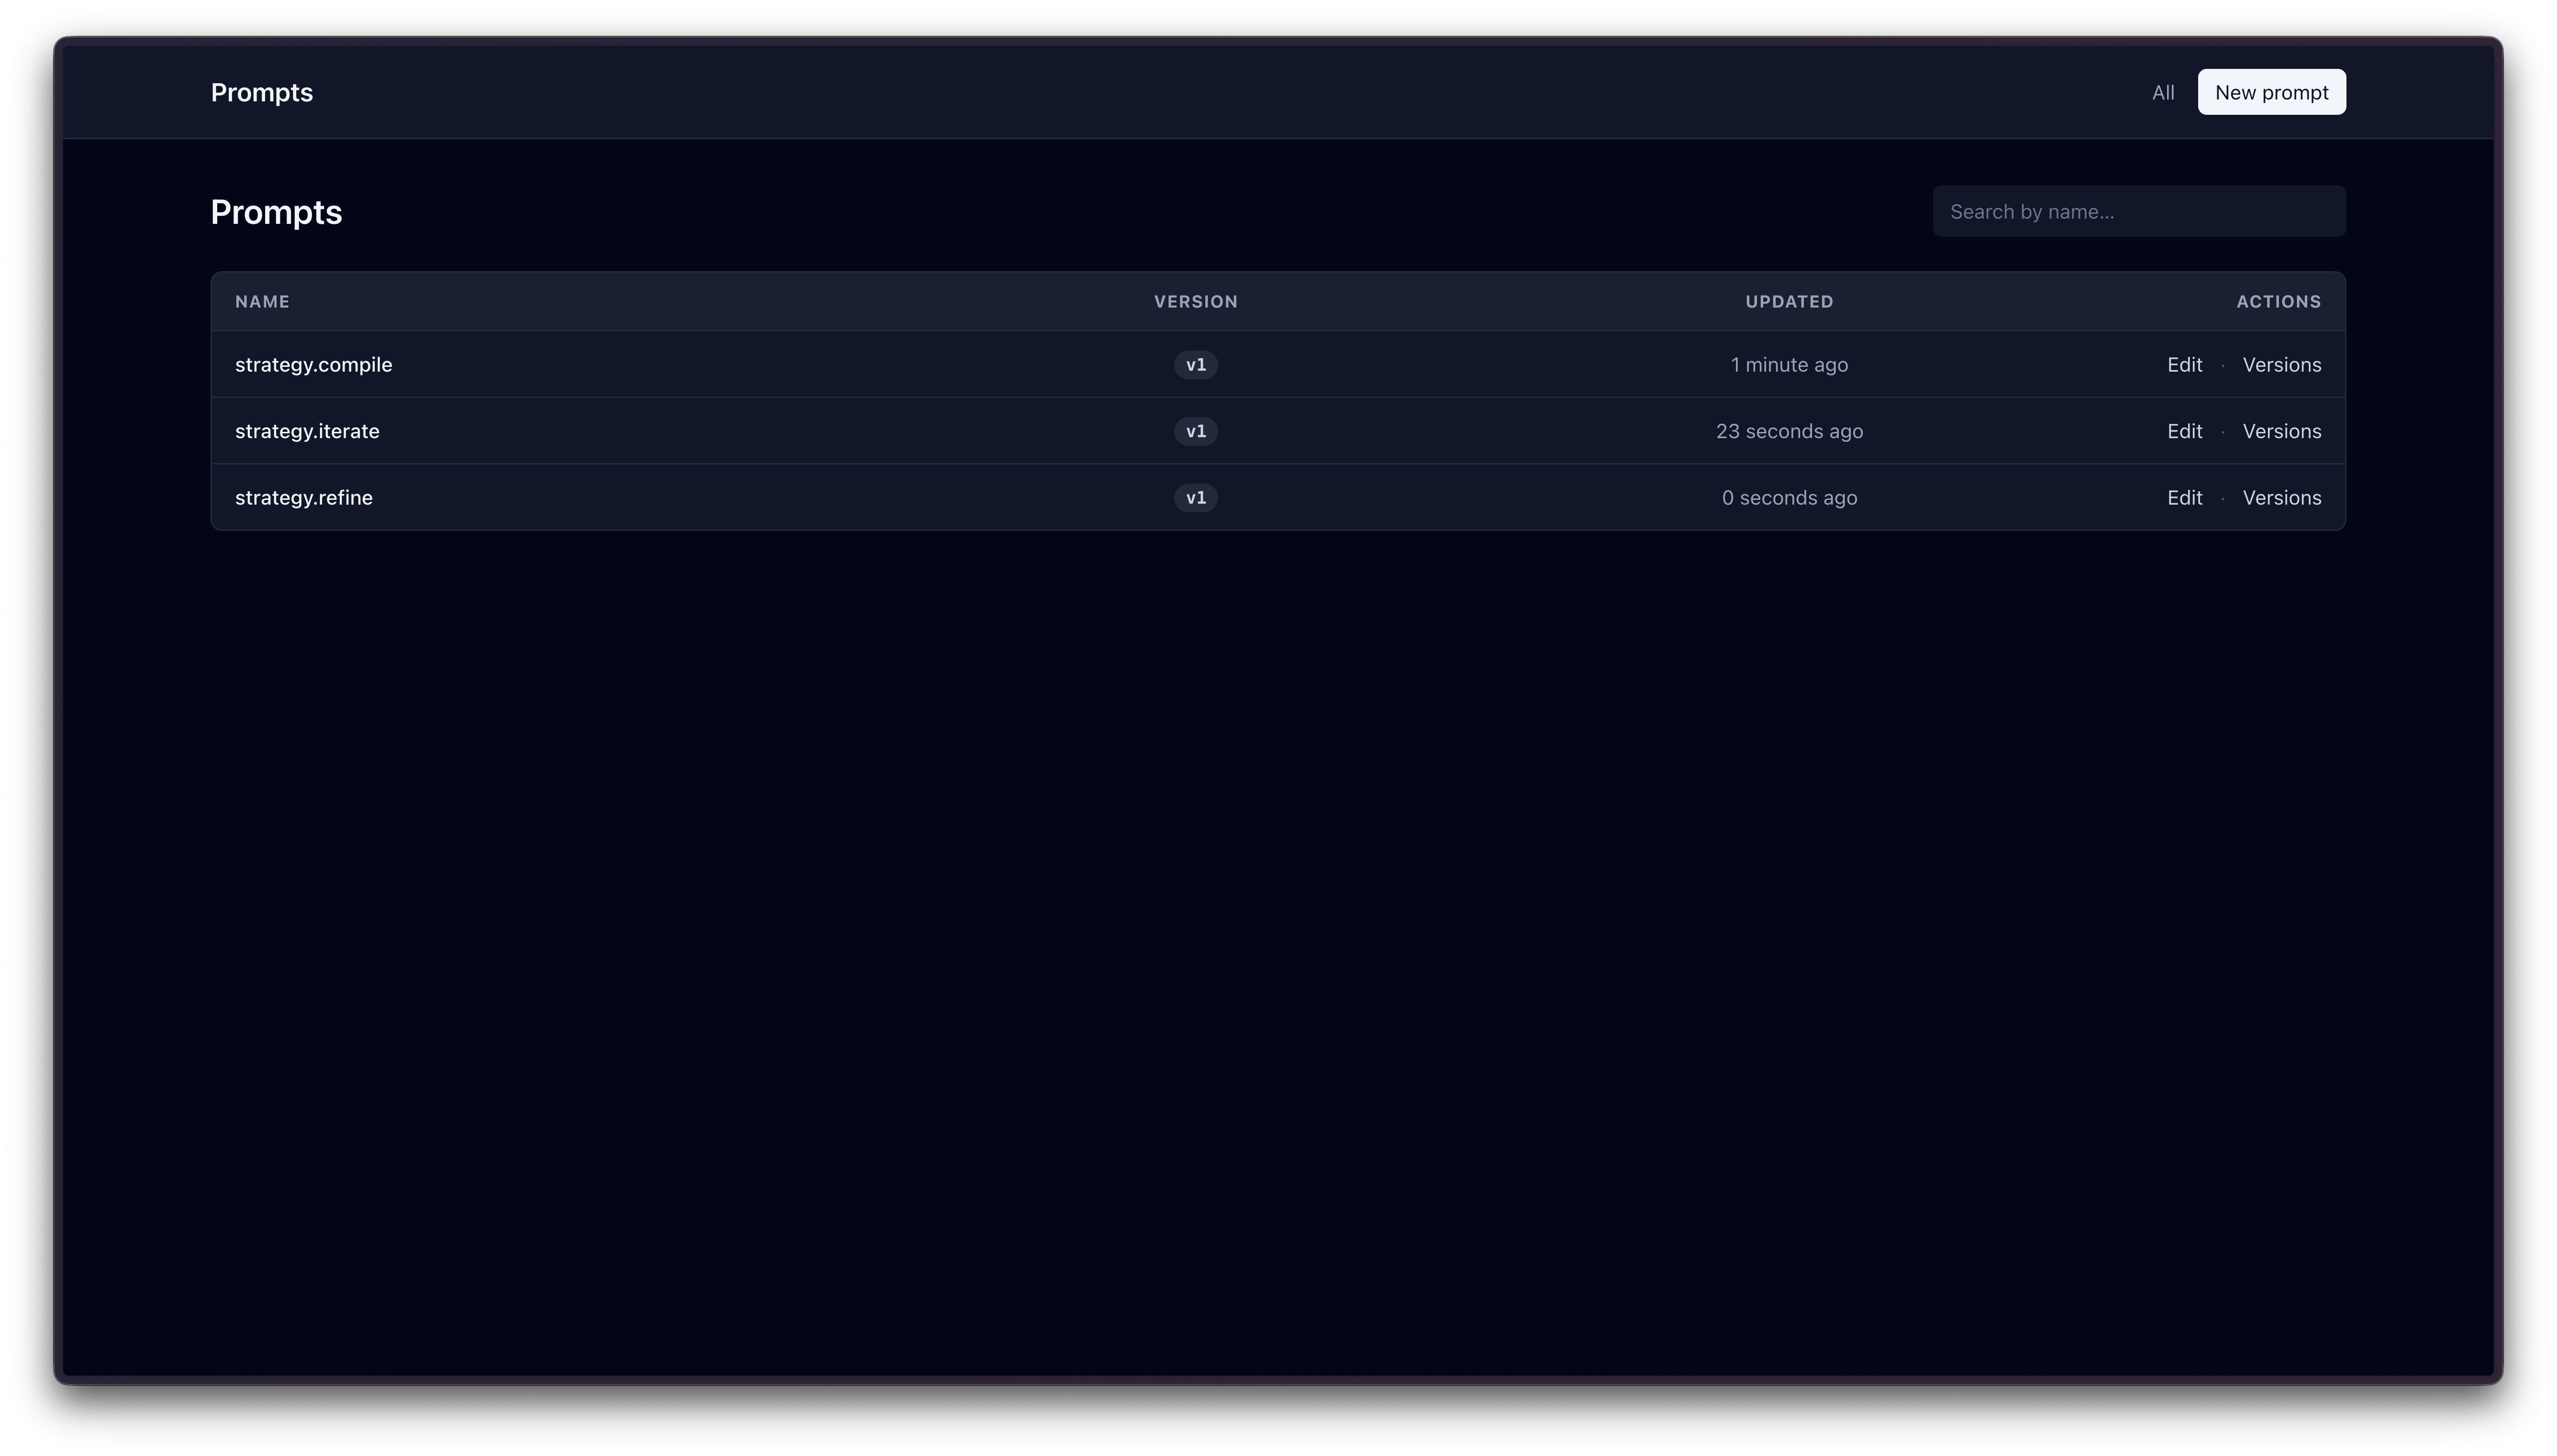Click the NAME column header
Image resolution: width=2557 pixels, height=1456 pixels.
point(262,302)
